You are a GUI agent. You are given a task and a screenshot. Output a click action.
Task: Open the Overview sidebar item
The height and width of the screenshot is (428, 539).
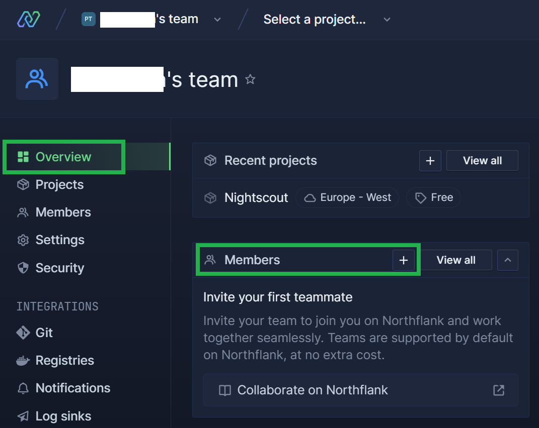click(86, 157)
